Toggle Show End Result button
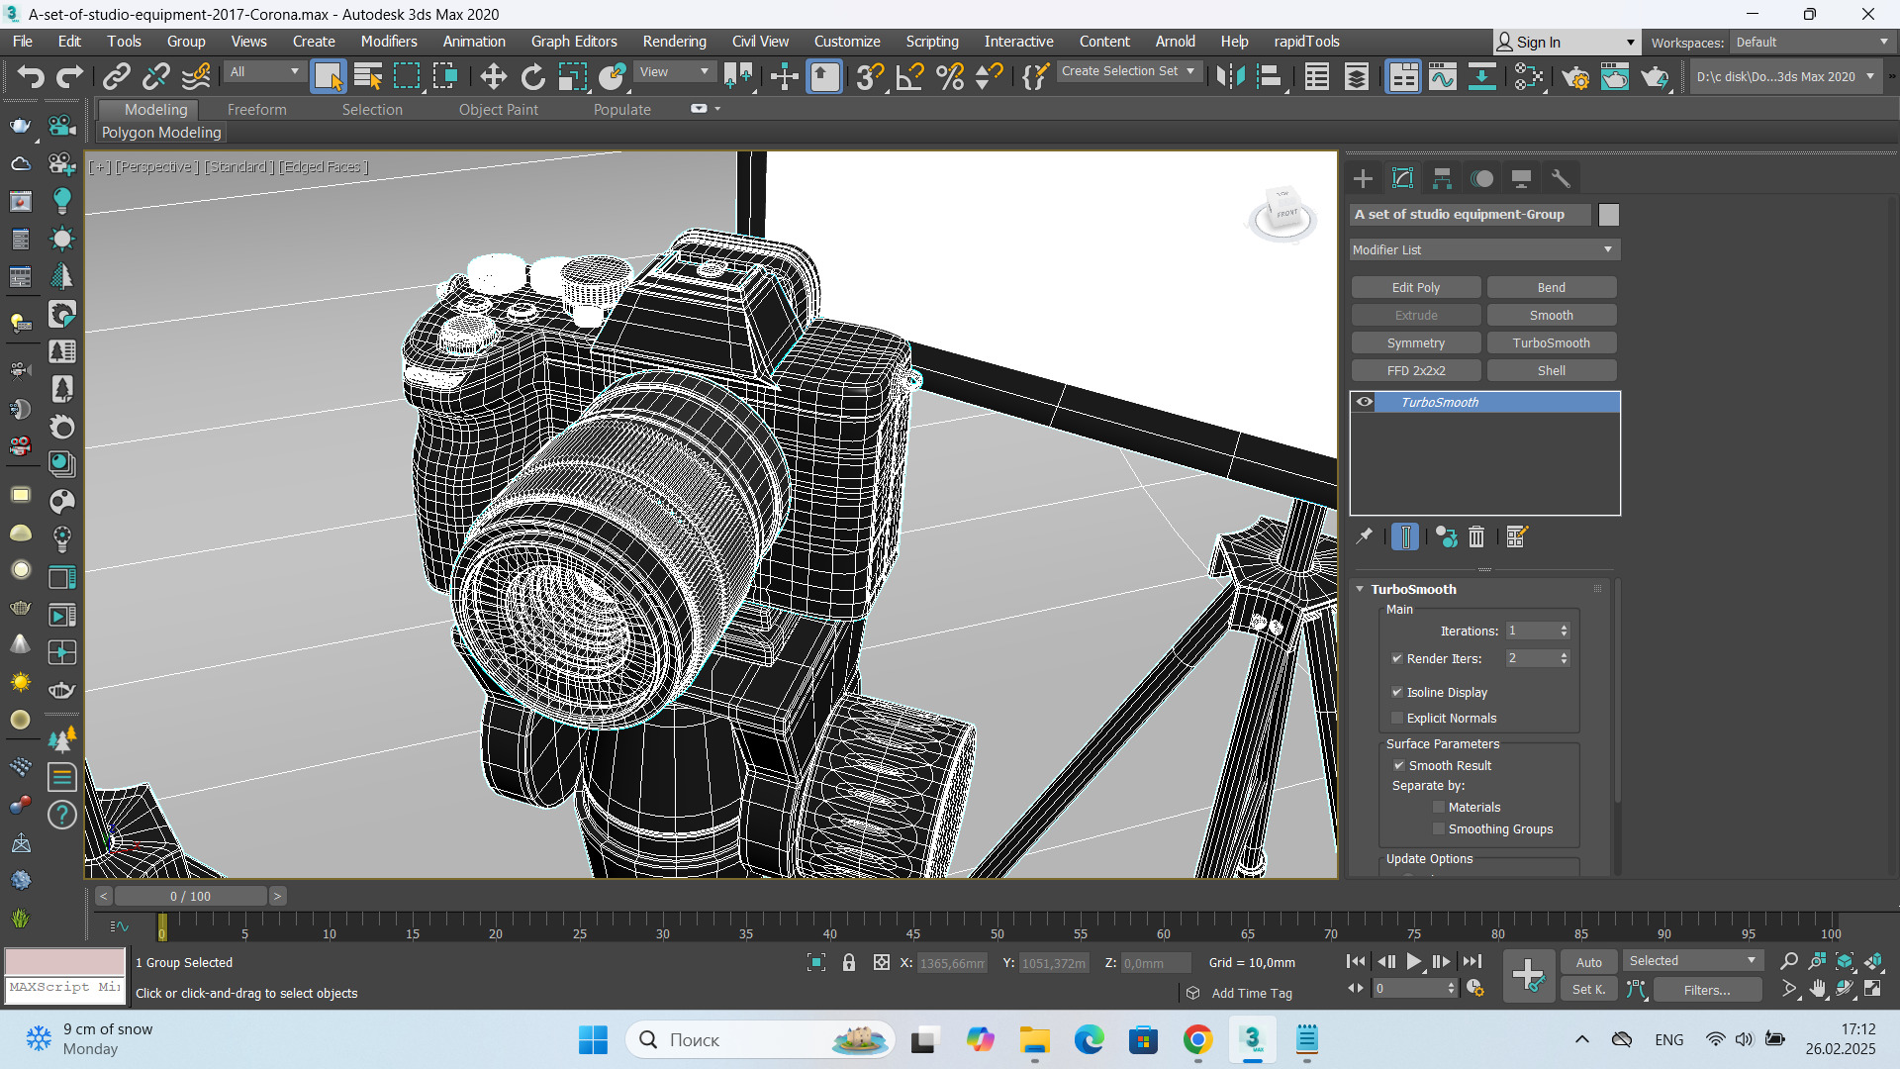Screen dimensions: 1900x1069 click(1405, 535)
